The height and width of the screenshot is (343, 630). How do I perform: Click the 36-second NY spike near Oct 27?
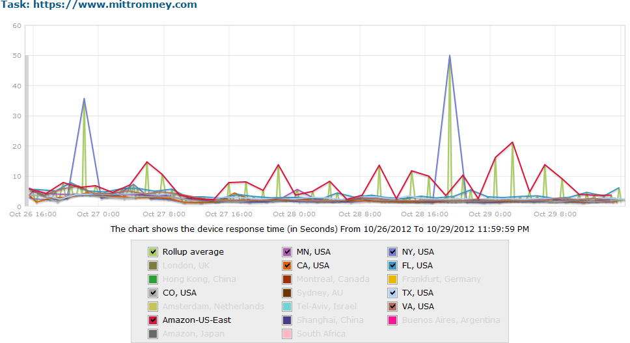click(x=84, y=99)
